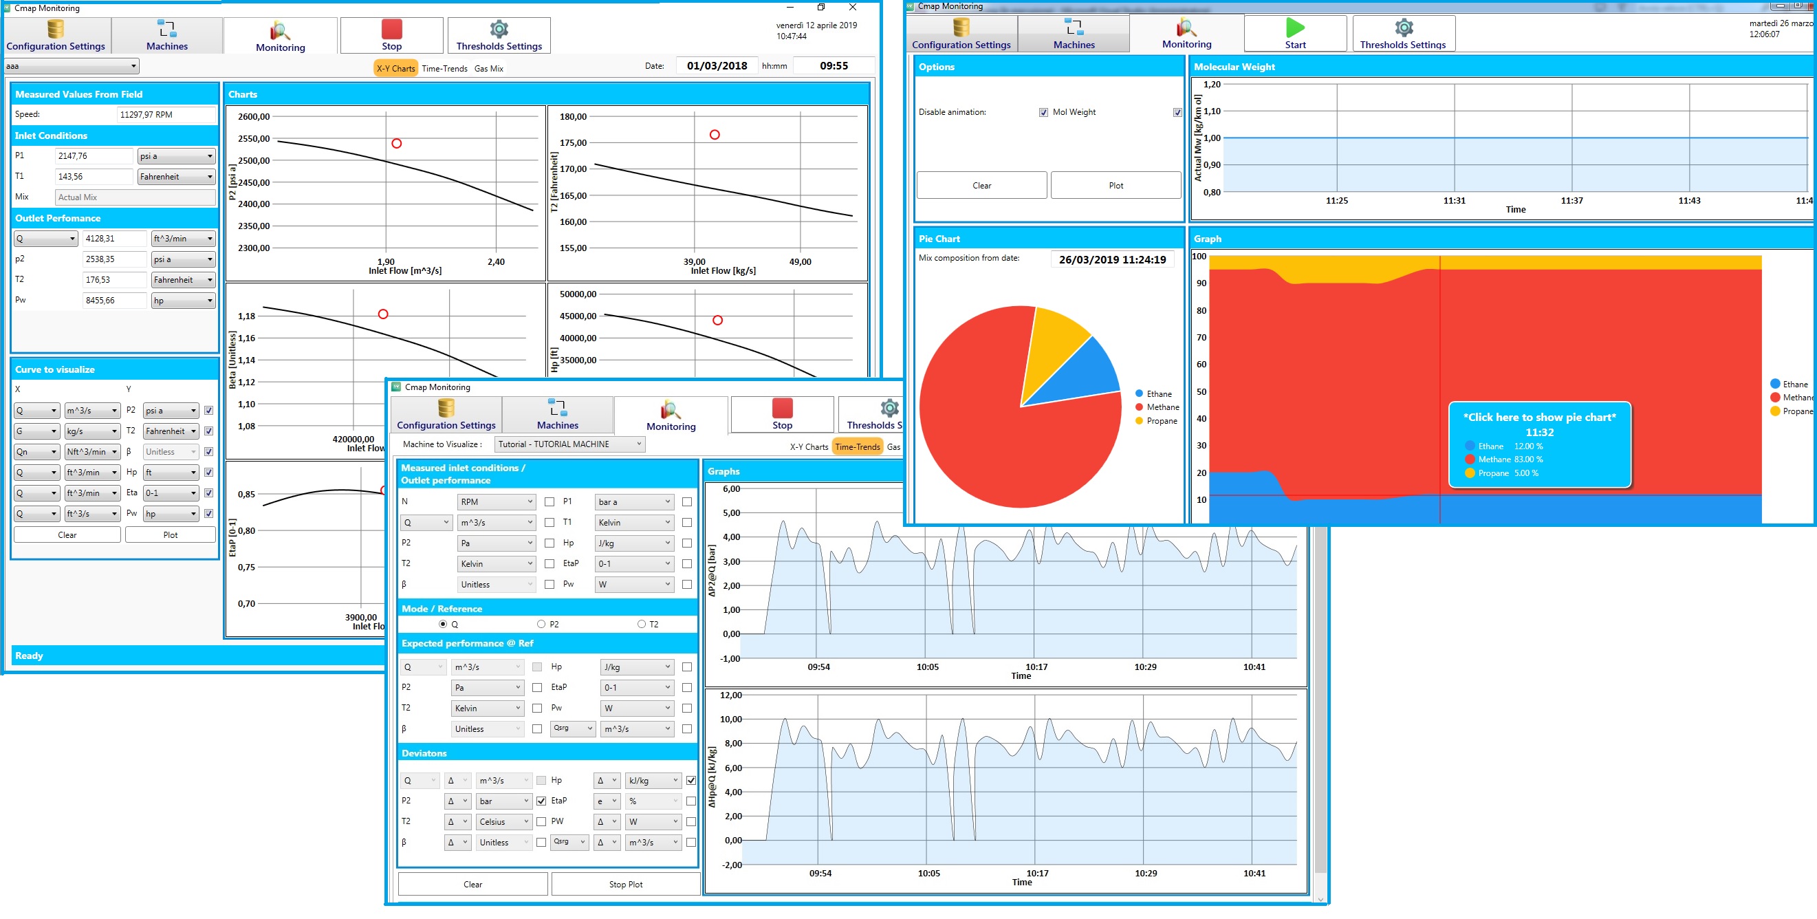1817x919 pixels.
Task: Select X-Y Charts tab in the Tutorial Machine window
Action: 808,447
